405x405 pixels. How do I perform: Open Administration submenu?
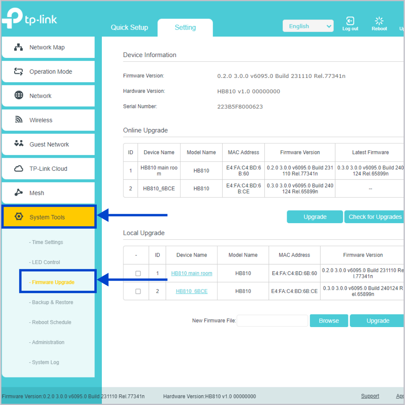tap(47, 342)
